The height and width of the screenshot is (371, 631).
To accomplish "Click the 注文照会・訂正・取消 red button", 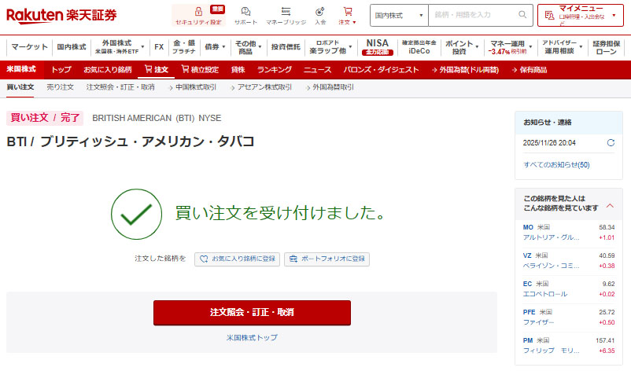I will tap(252, 312).
